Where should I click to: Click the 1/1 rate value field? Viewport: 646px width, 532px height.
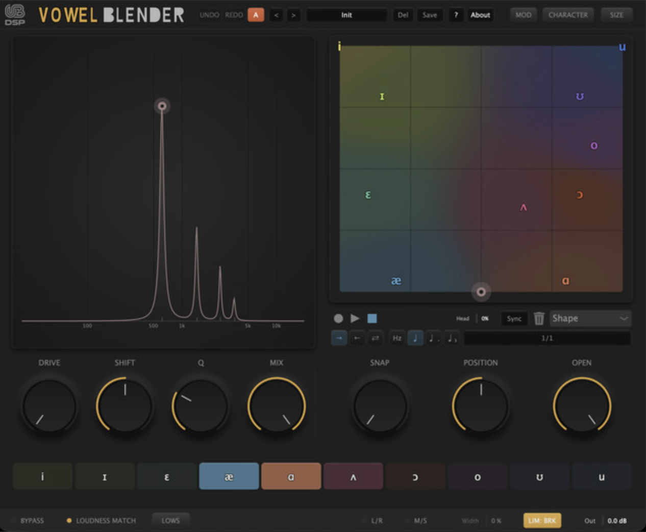pyautogui.click(x=547, y=338)
